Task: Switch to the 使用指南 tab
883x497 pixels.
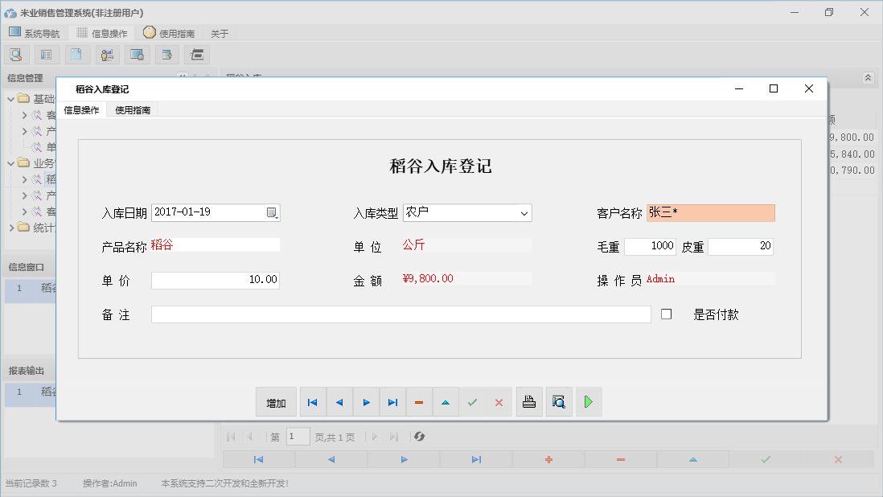Action: click(x=132, y=110)
